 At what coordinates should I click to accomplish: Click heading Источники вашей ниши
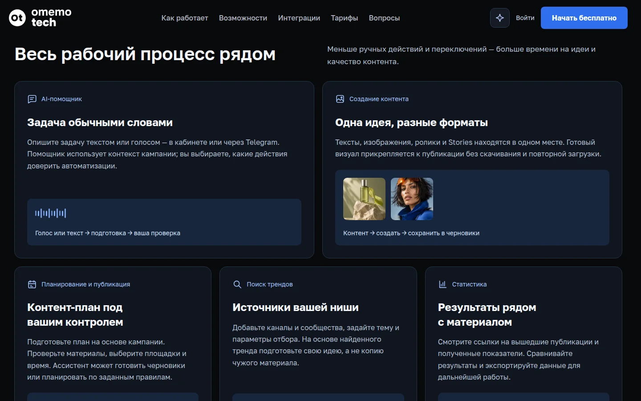pyautogui.click(x=296, y=307)
